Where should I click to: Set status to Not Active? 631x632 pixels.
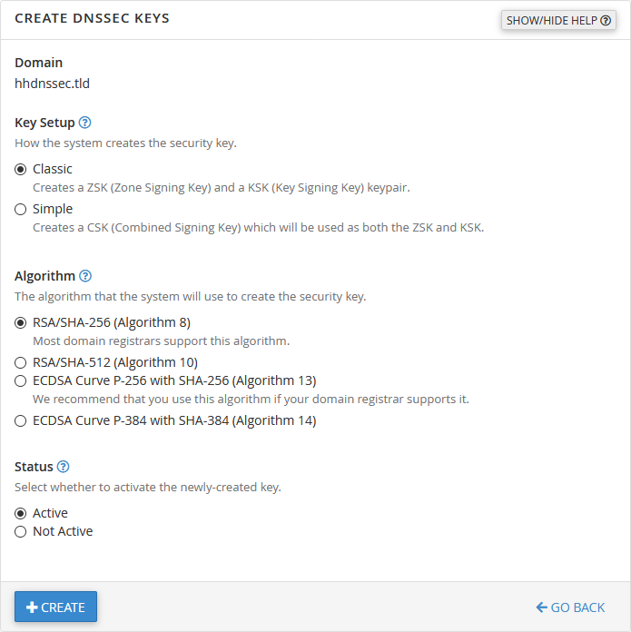pos(21,531)
